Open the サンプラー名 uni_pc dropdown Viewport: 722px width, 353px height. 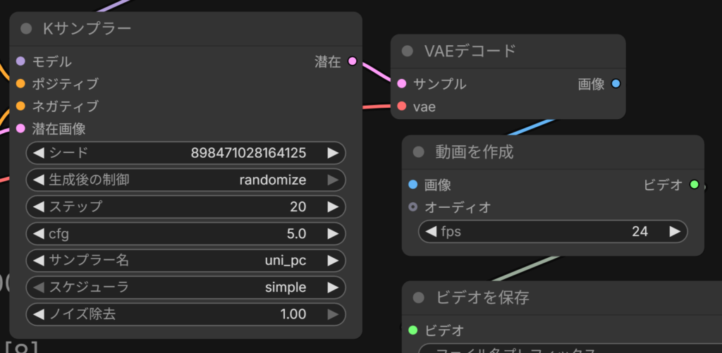pyautogui.click(x=185, y=260)
